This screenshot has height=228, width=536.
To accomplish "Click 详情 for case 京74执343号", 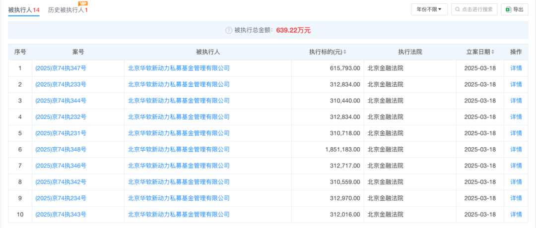I will coord(516,214).
